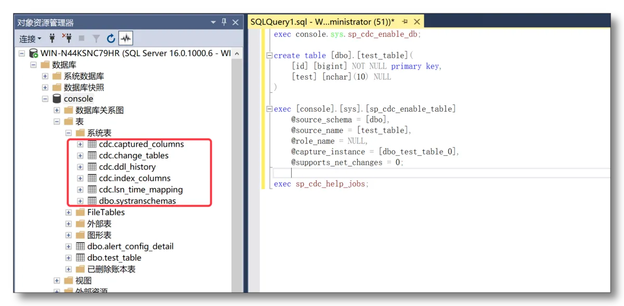The height and width of the screenshot is (306, 624).
Task: Click the folder icon of 系统数据库
Action: (57, 76)
